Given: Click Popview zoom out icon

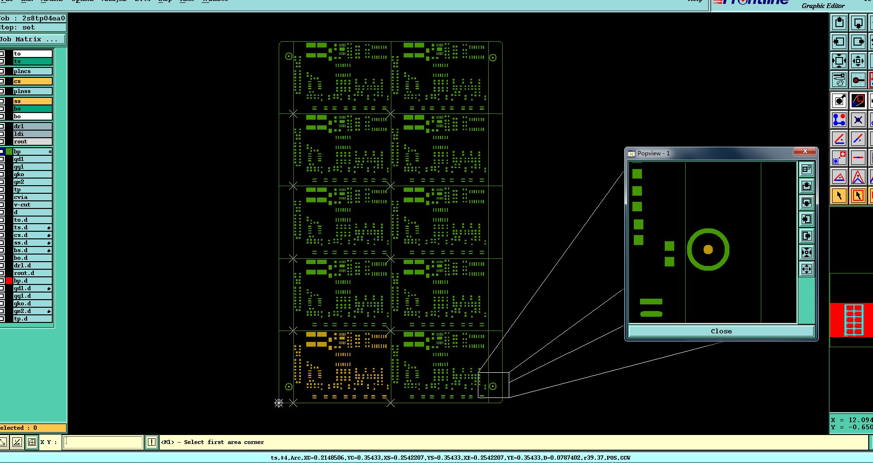Looking at the screenshot, I should pyautogui.click(x=806, y=269).
